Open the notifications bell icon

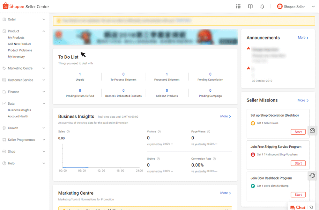[262, 6]
